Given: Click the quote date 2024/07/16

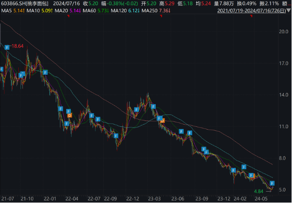Looking at the screenshot, I should click(x=66, y=3).
